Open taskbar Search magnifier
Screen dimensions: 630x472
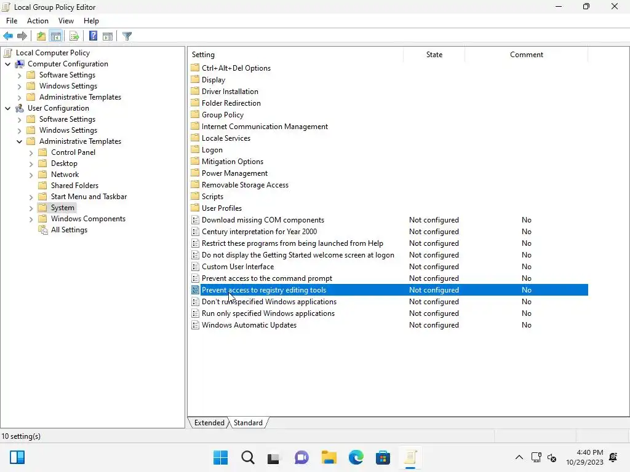click(247, 457)
